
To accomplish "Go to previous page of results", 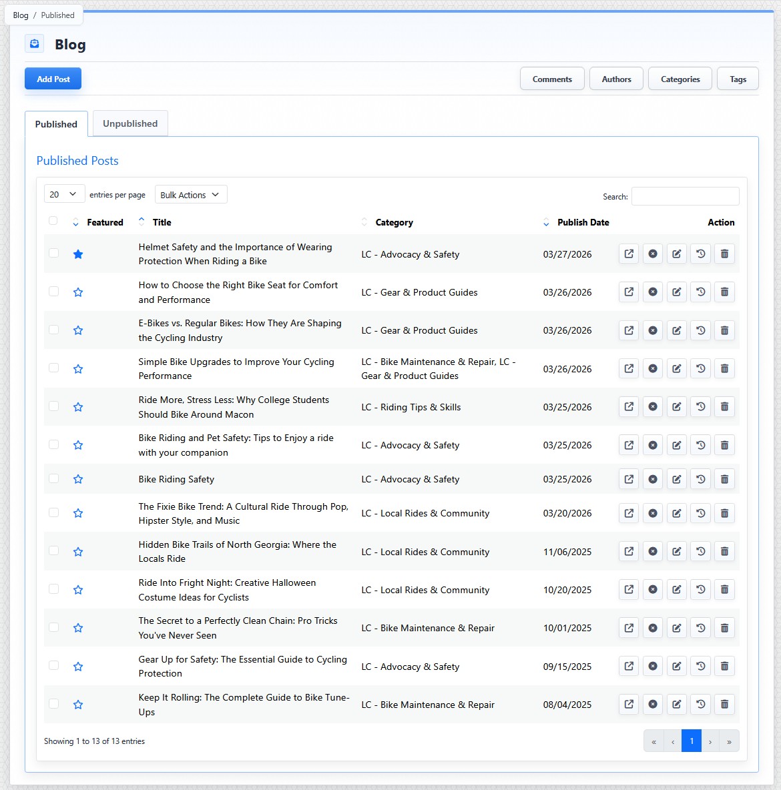I will 673,741.
